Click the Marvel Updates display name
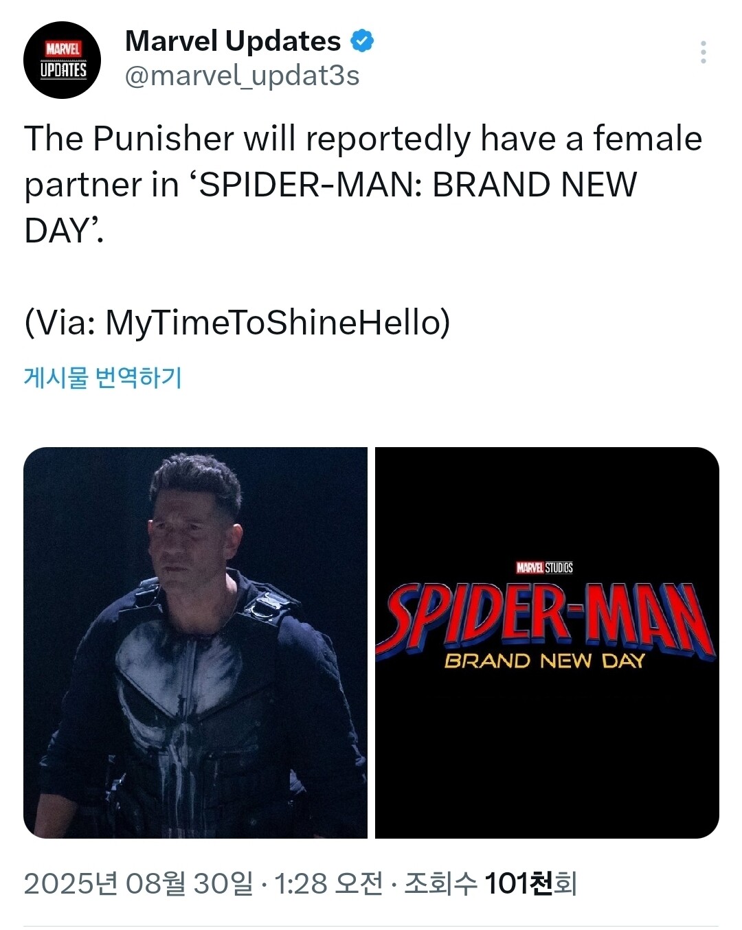The width and height of the screenshot is (742, 930). coord(232,41)
